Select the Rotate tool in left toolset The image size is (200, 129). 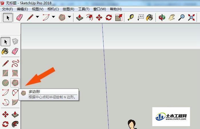pos(5,124)
